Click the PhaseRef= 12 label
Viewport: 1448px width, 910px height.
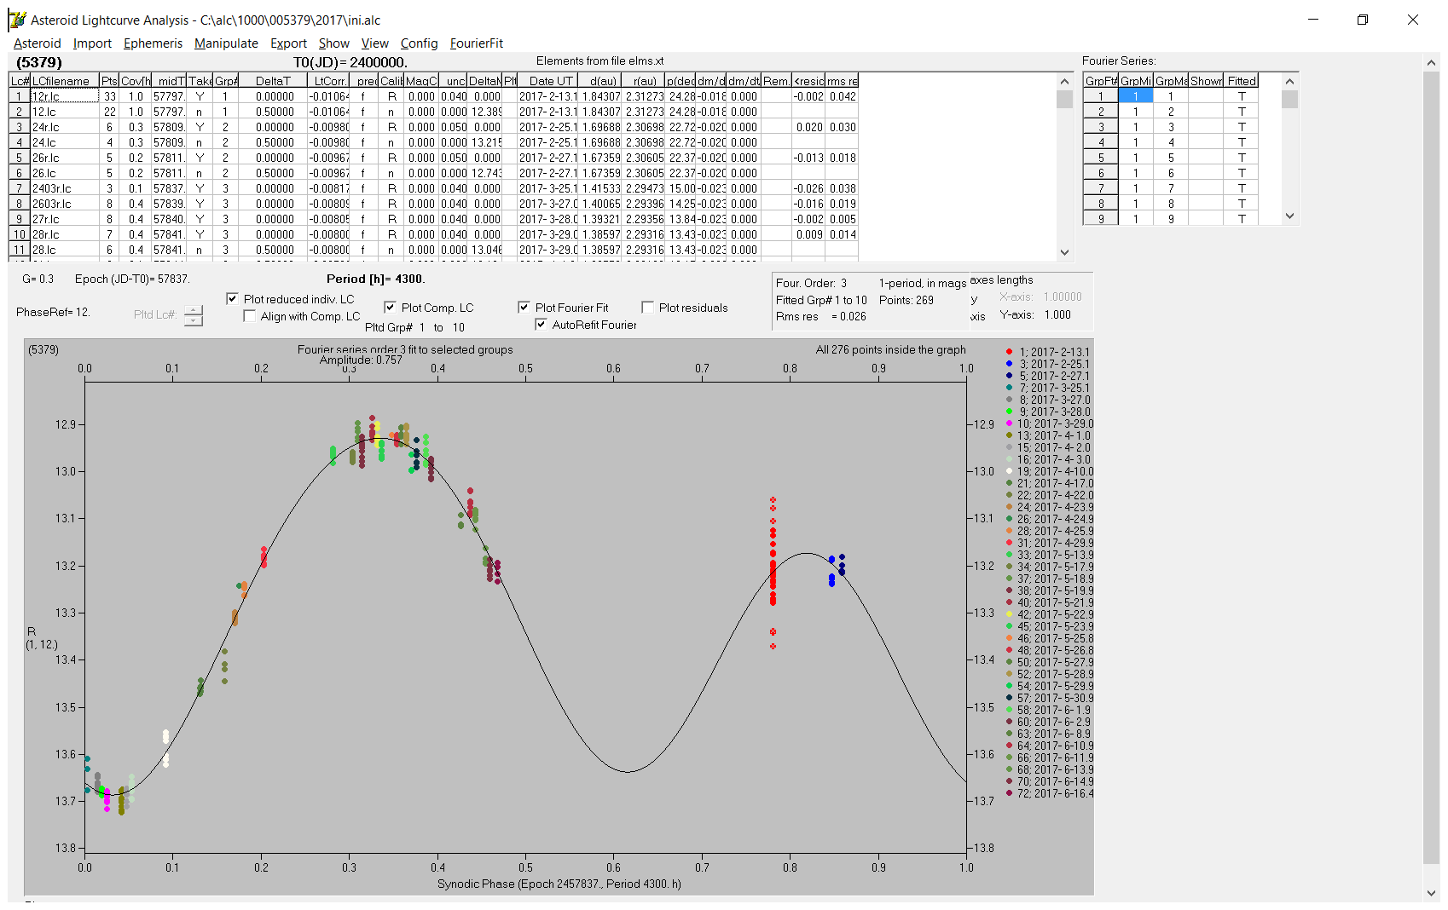click(x=53, y=313)
